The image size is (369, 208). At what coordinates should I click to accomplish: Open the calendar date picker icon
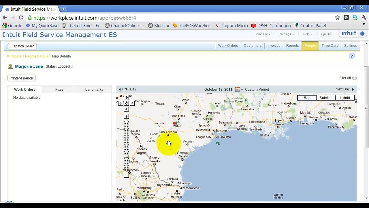[x=237, y=90]
